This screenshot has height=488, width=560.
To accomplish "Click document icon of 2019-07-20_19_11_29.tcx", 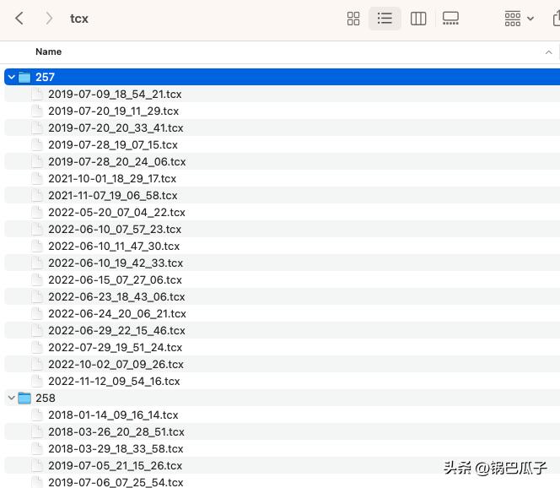I will pos(37,111).
